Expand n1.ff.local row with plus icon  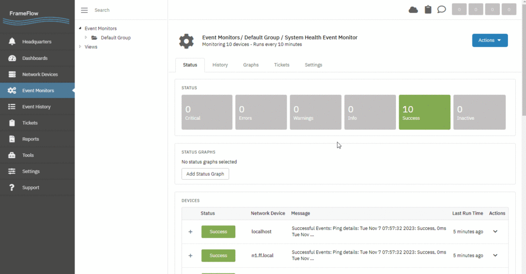190,256
